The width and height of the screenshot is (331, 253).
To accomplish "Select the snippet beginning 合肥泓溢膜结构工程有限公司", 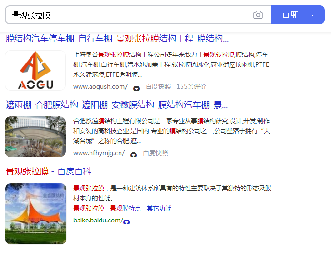I will coord(171,131).
